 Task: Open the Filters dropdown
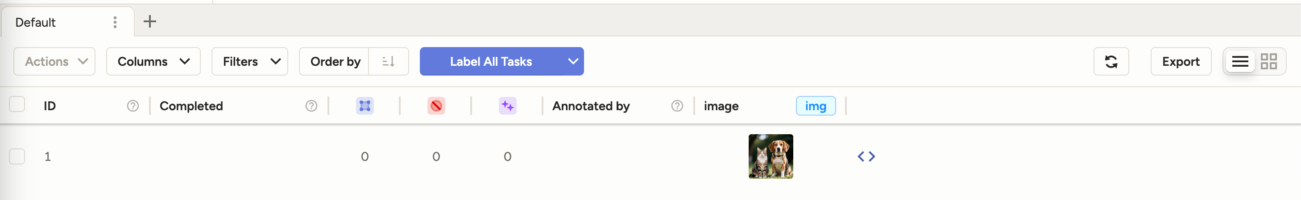(249, 61)
